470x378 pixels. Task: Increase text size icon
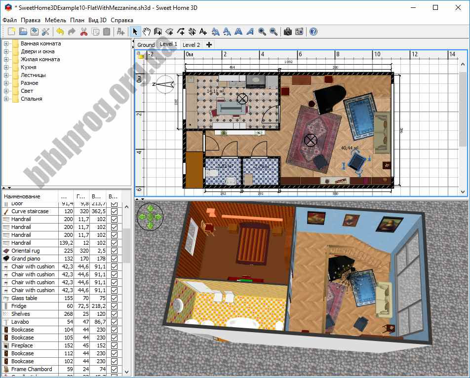coord(216,32)
